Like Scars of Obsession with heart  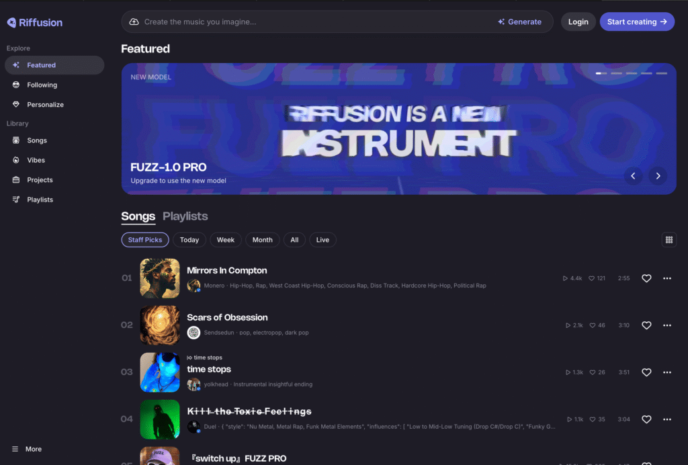pos(646,325)
